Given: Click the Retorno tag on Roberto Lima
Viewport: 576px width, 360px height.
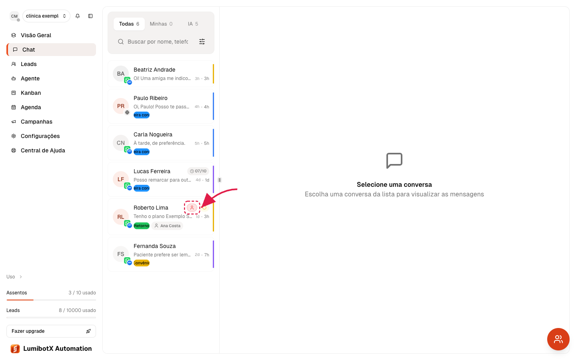Looking at the screenshot, I should (142, 226).
